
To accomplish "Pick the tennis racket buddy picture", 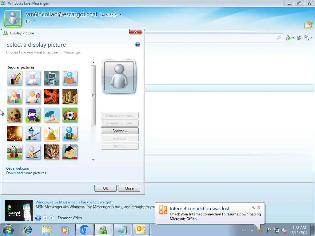I will point(33,96).
